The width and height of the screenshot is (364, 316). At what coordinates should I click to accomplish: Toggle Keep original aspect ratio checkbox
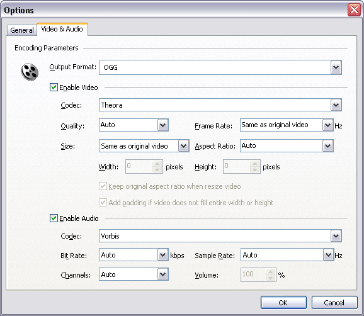tap(103, 186)
